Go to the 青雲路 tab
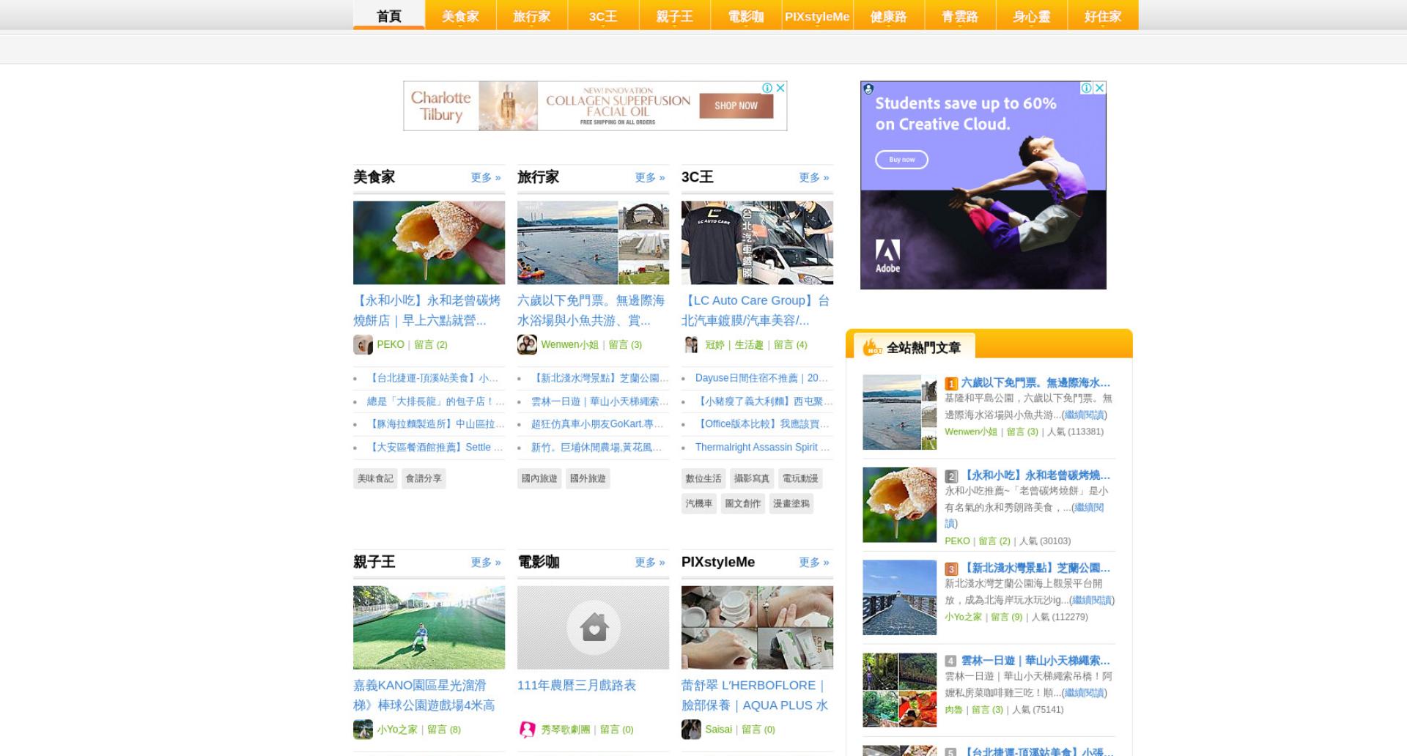 [x=960, y=15]
